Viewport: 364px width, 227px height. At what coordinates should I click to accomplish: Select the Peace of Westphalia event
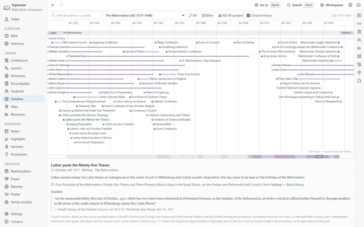[x=328, y=101]
